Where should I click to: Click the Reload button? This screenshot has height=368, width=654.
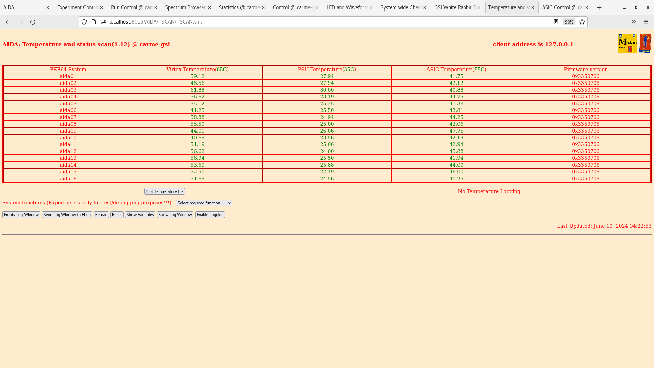click(101, 214)
